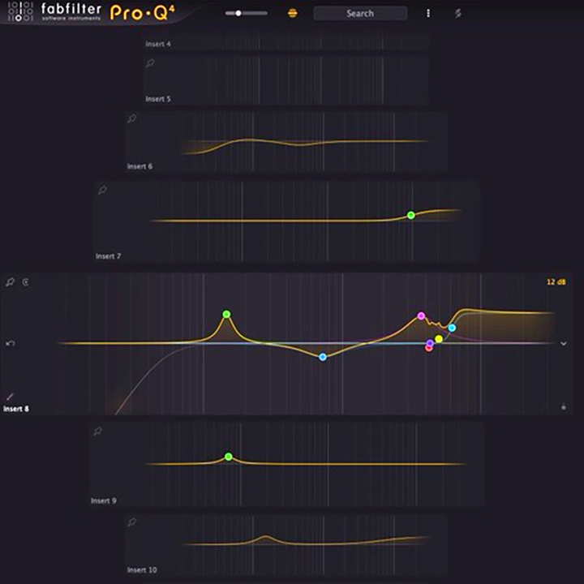Screen dimensions: 584x584
Task: Click the small icon at Insert 8 bottom-right
Action: click(563, 406)
